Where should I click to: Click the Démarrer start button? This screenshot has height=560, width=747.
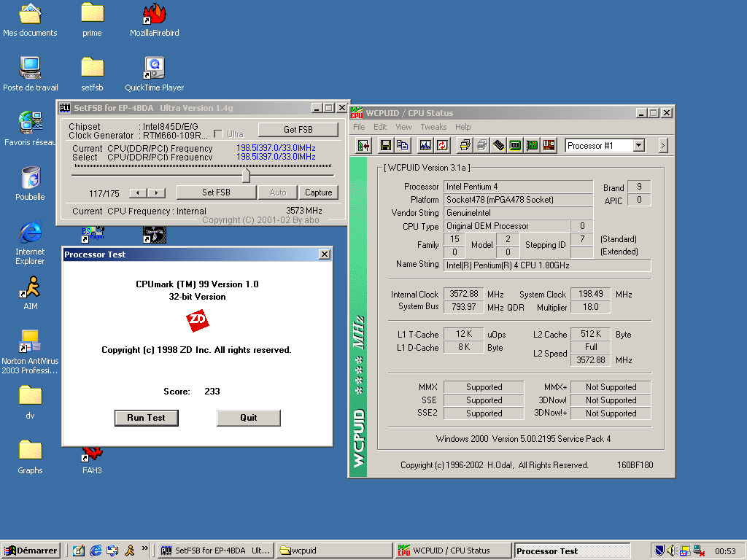[x=31, y=551]
